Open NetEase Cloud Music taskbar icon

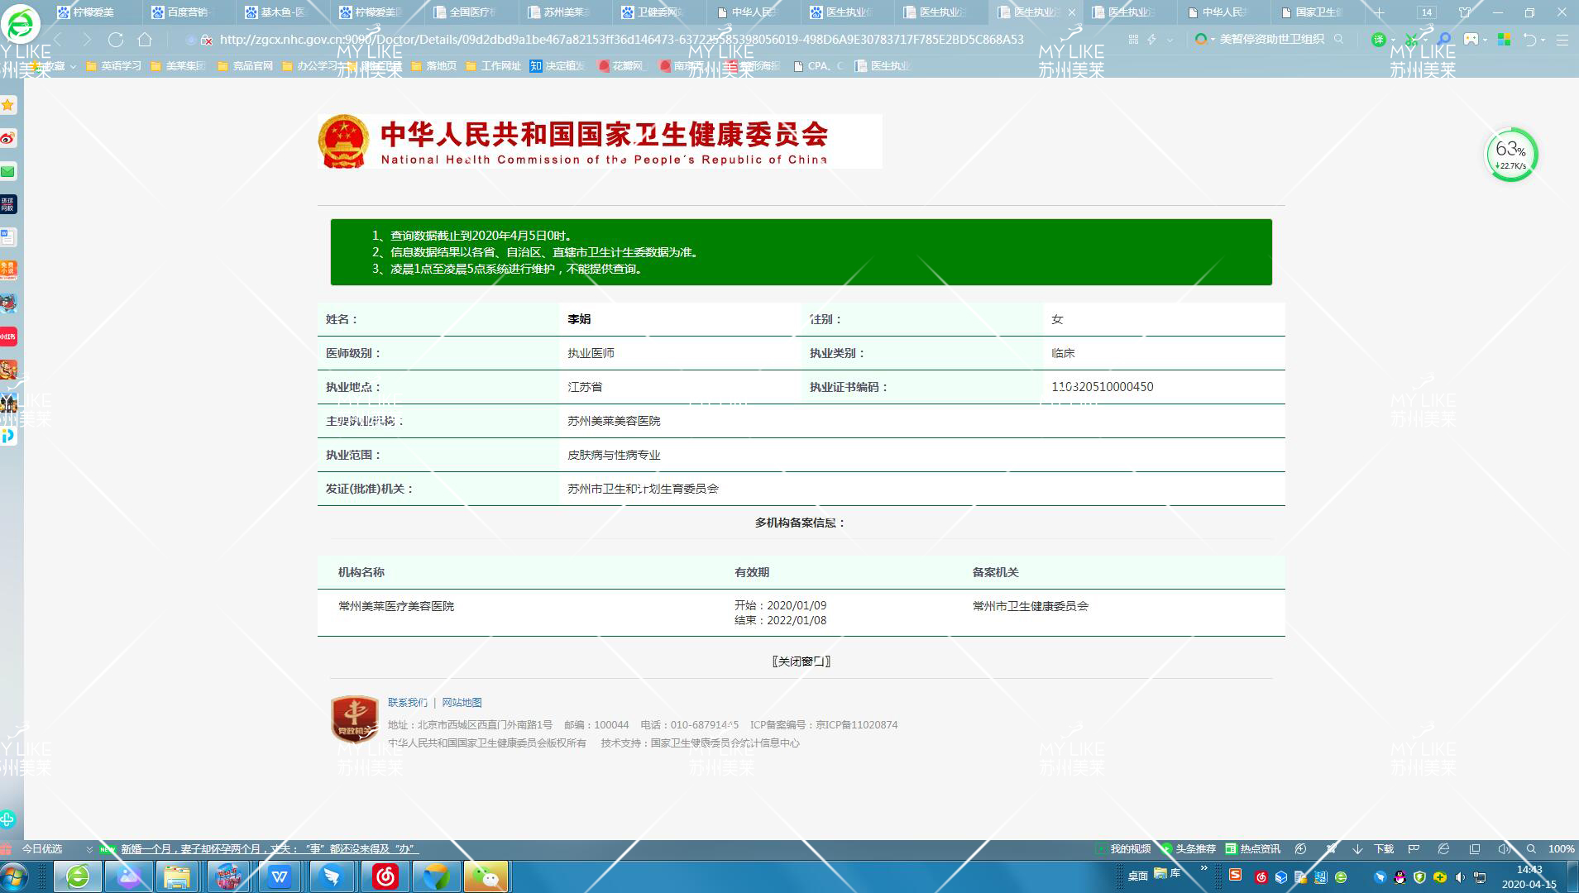(385, 876)
